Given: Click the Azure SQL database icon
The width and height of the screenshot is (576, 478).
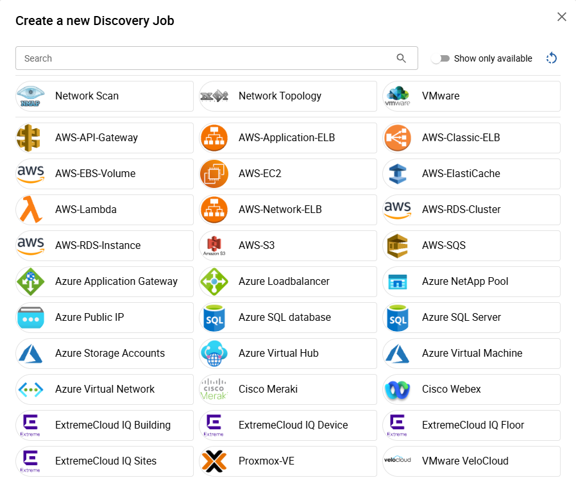Looking at the screenshot, I should point(214,318).
